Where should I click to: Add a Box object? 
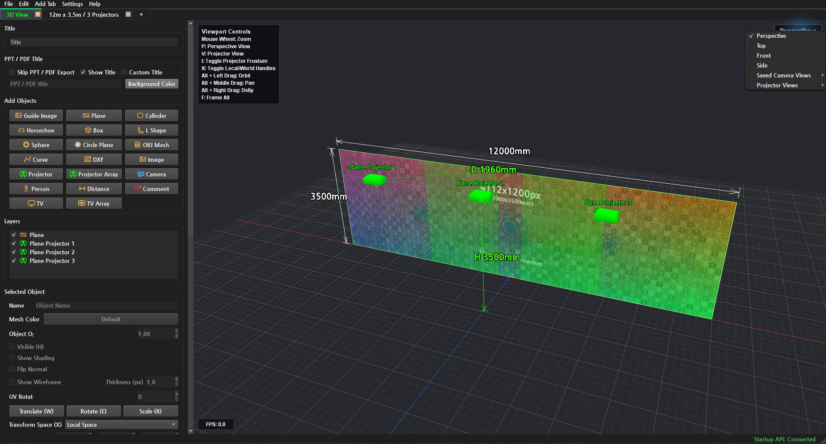(94, 130)
